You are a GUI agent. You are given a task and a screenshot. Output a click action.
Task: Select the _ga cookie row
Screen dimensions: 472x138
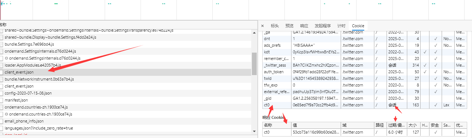coord(364,32)
